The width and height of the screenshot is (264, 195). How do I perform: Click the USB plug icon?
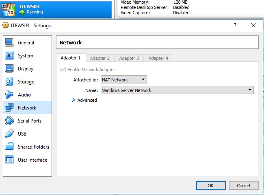9,134
